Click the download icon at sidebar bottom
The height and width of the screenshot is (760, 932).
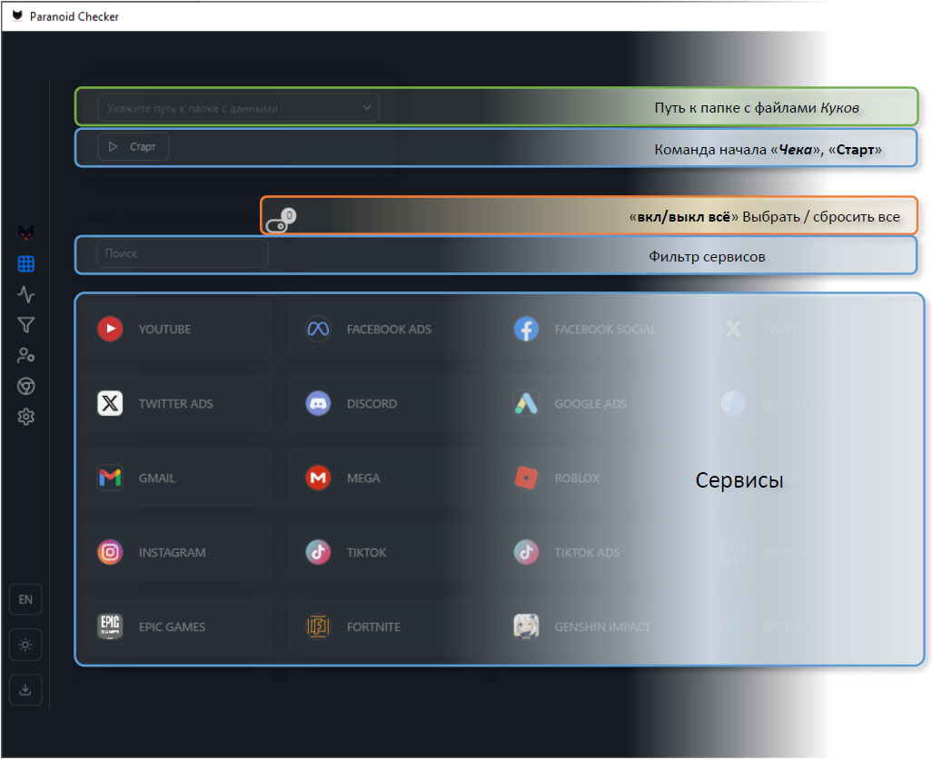point(25,690)
